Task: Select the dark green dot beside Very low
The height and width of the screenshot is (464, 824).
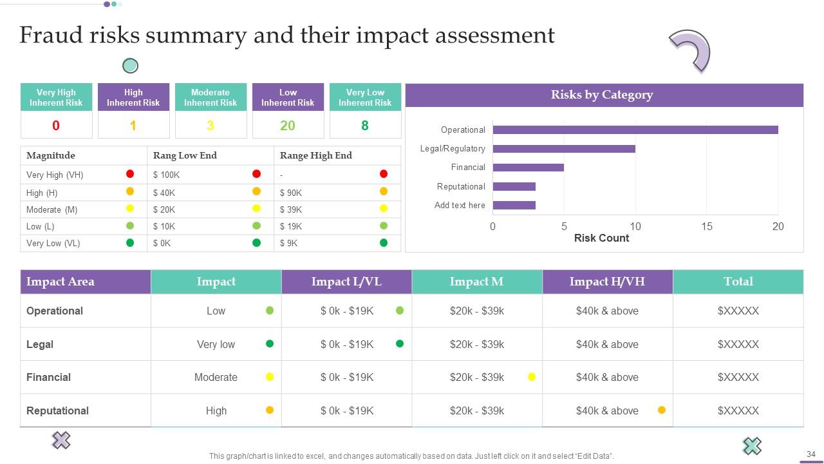Action: (270, 344)
